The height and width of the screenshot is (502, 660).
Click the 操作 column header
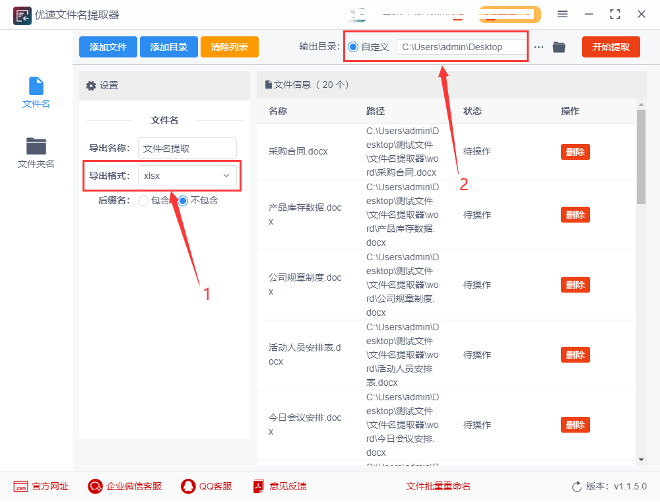pyautogui.click(x=570, y=111)
